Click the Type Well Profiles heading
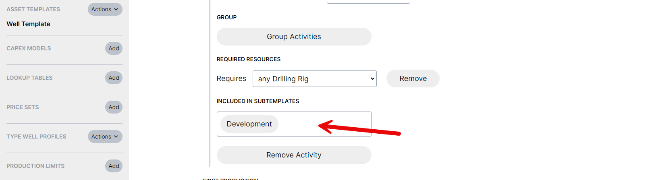 36,137
